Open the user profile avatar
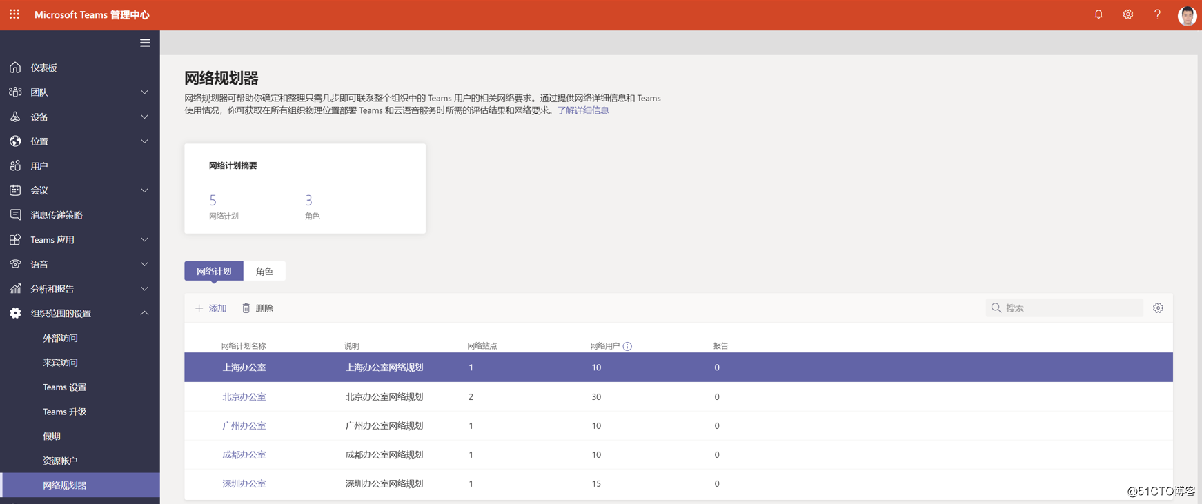The width and height of the screenshot is (1202, 504). click(1187, 15)
